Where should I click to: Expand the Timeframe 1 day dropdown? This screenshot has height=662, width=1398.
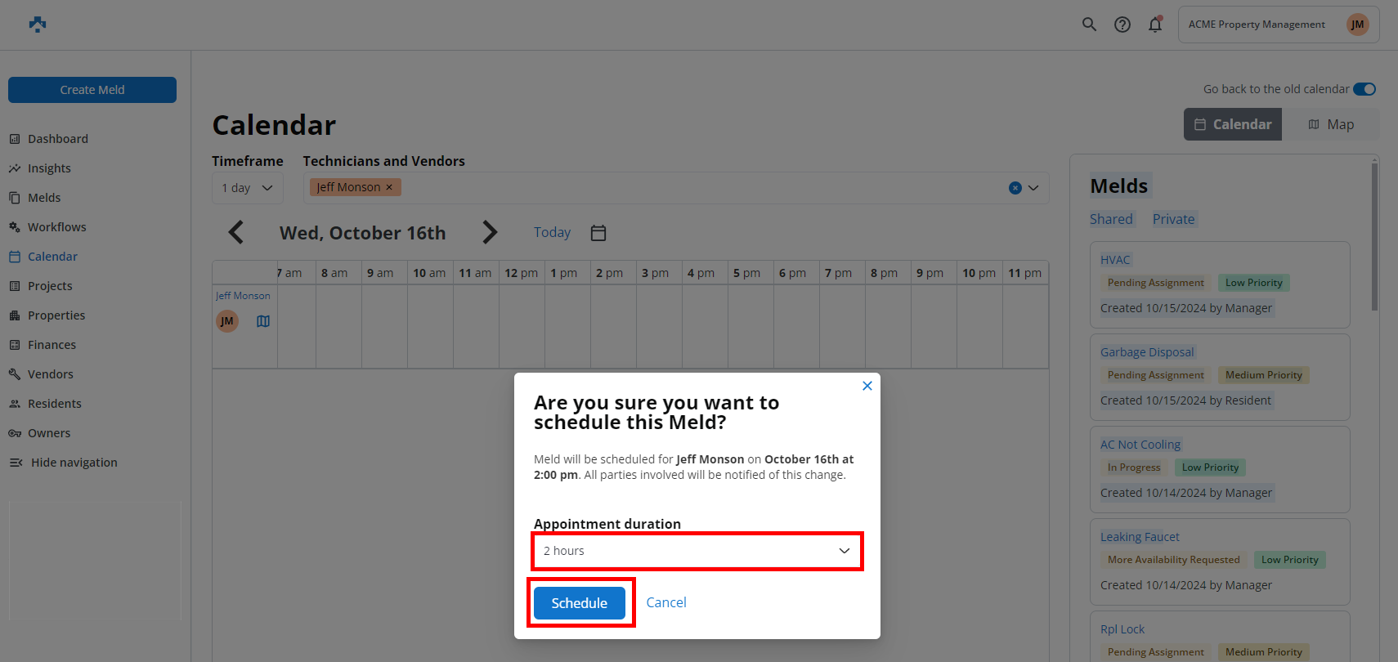(247, 188)
